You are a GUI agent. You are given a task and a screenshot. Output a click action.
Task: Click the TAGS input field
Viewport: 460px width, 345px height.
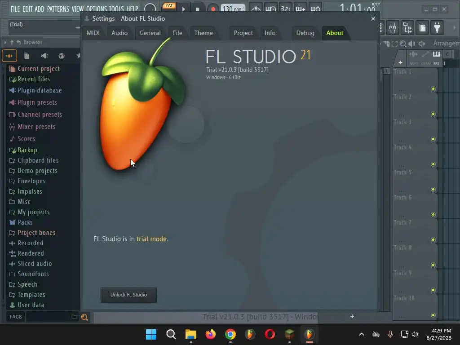[x=48, y=317]
